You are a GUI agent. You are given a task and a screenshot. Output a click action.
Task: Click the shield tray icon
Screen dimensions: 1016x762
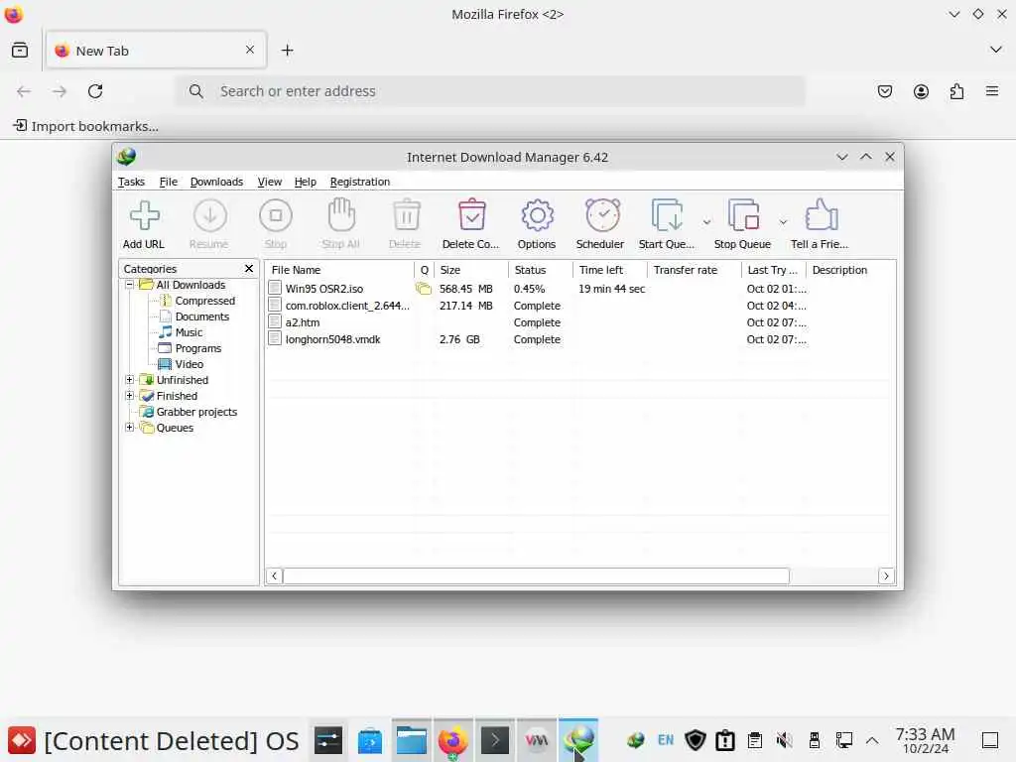696,740
